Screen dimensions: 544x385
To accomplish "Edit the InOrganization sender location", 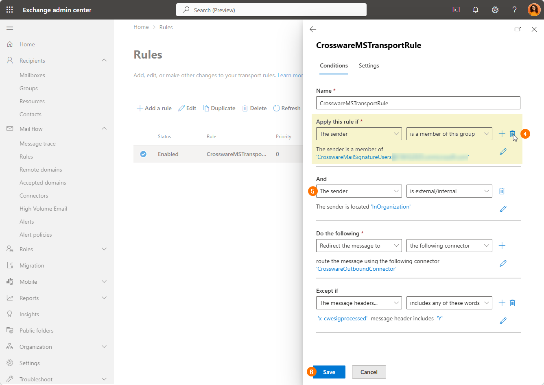I will tap(503, 209).
